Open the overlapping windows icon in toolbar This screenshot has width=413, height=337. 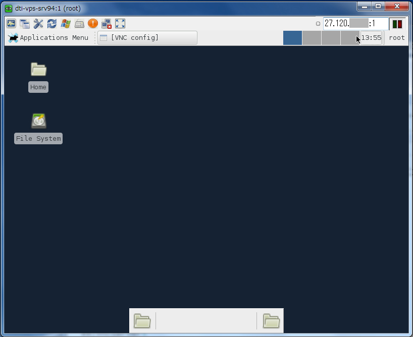click(25, 24)
